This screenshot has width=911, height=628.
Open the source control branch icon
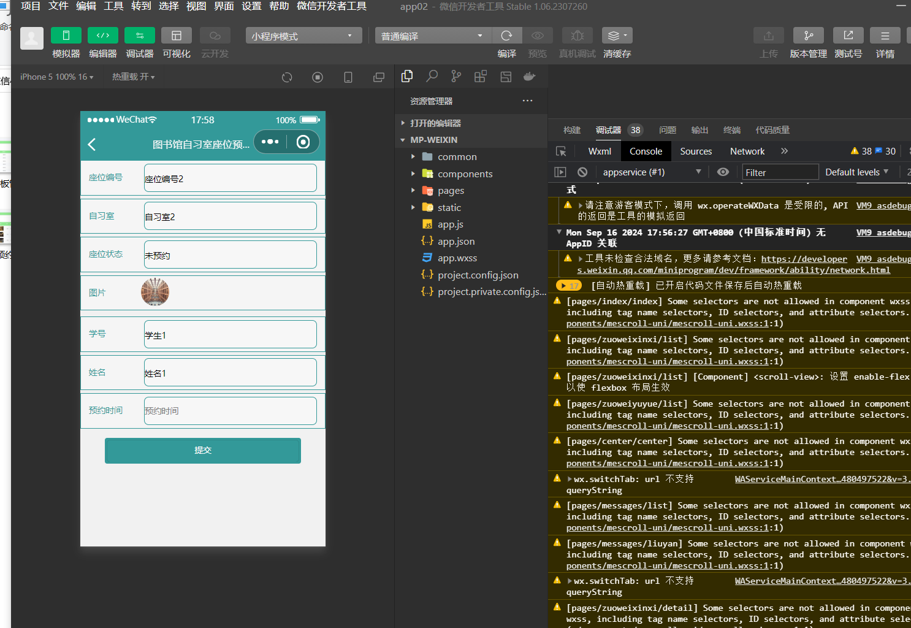[x=456, y=76]
